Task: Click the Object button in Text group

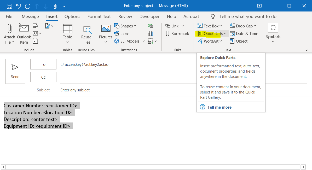Action: pyautogui.click(x=239, y=41)
